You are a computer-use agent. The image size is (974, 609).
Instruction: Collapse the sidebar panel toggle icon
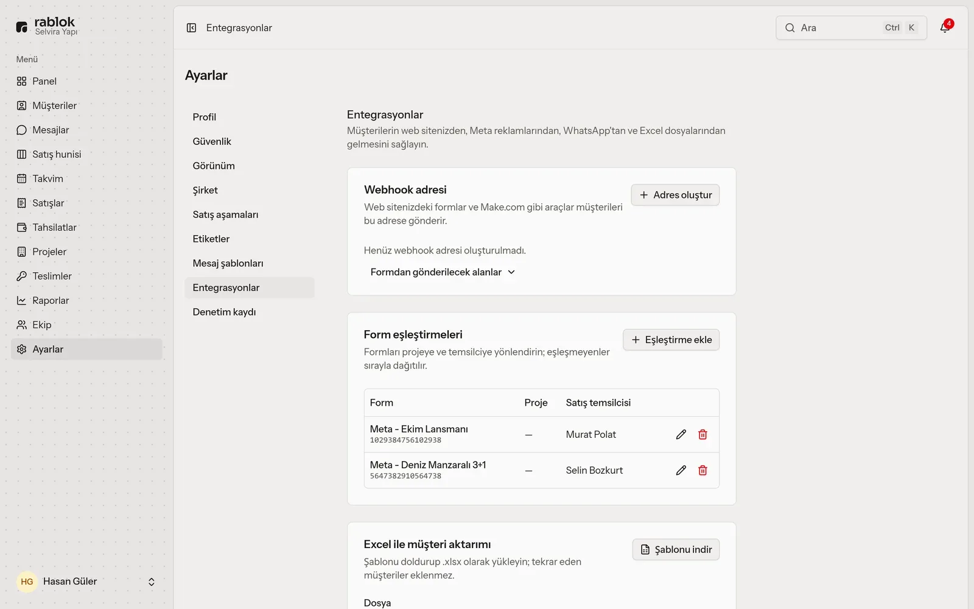pyautogui.click(x=191, y=28)
